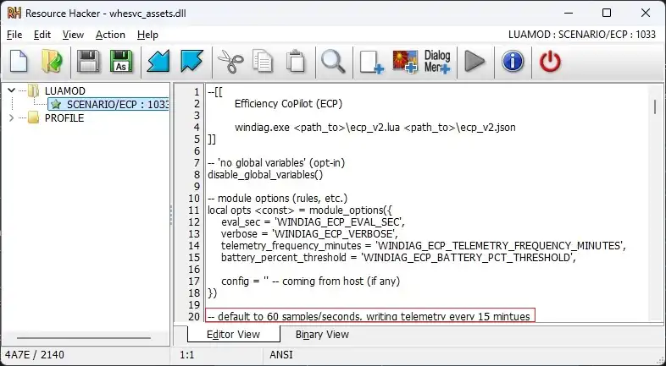
Task: Collapse the LUAMOD tree folder
Action: pos(12,90)
